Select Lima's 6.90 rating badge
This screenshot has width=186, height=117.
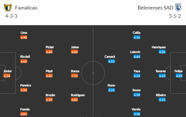24,37
